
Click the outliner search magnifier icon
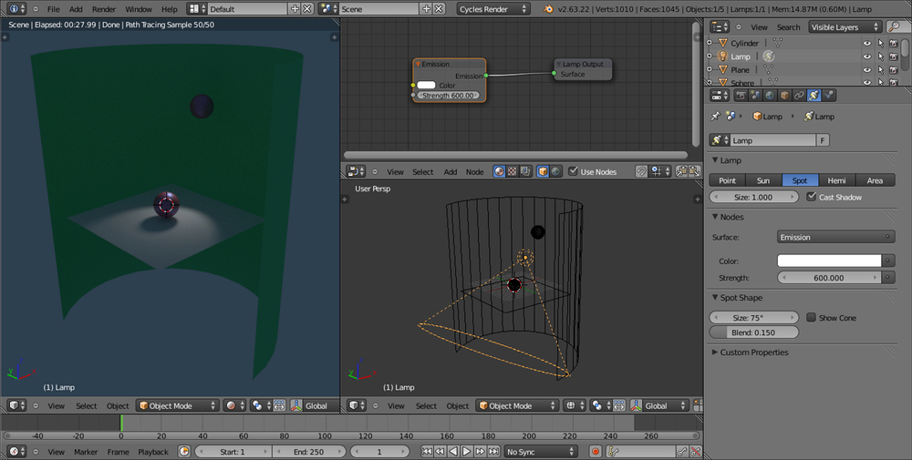pyautogui.click(x=893, y=27)
